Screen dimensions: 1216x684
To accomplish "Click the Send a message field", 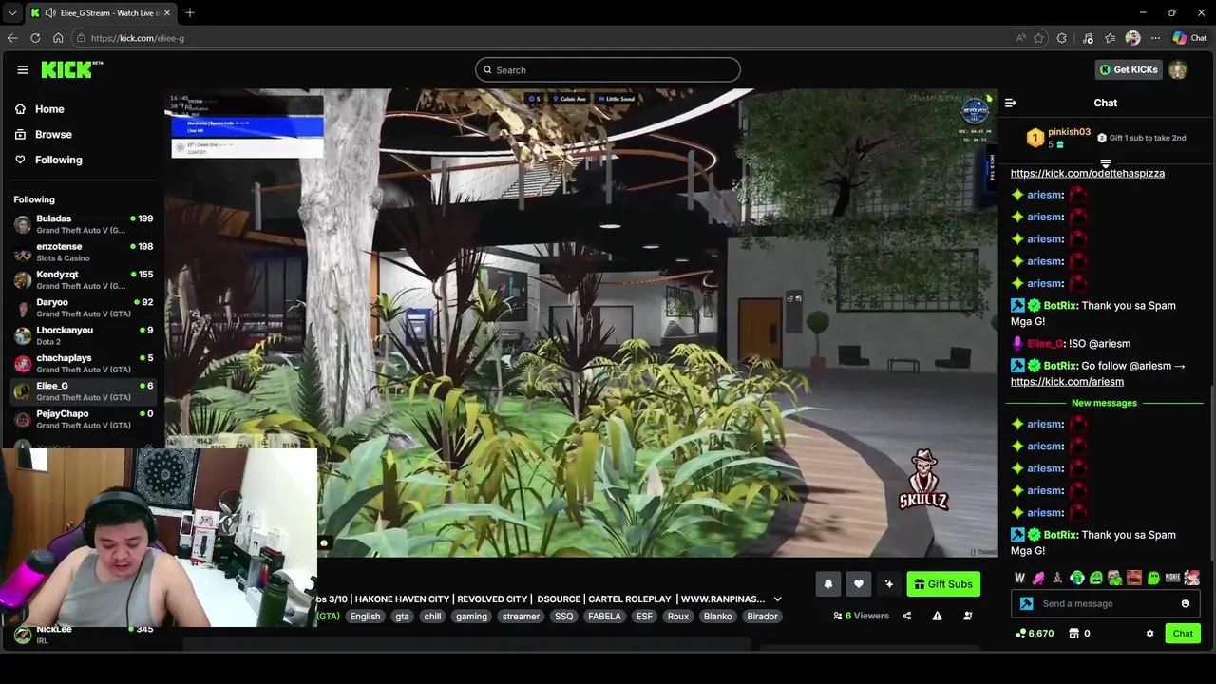I will (x=1105, y=603).
